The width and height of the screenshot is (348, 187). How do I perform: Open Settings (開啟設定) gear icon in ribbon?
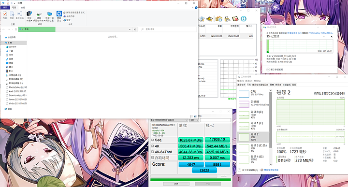pyautogui.click(x=59, y=16)
